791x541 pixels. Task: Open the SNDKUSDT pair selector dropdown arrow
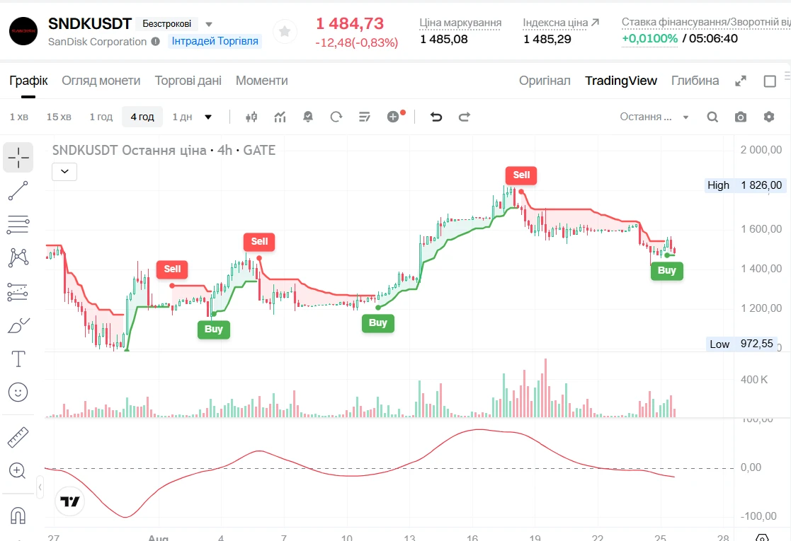(209, 24)
